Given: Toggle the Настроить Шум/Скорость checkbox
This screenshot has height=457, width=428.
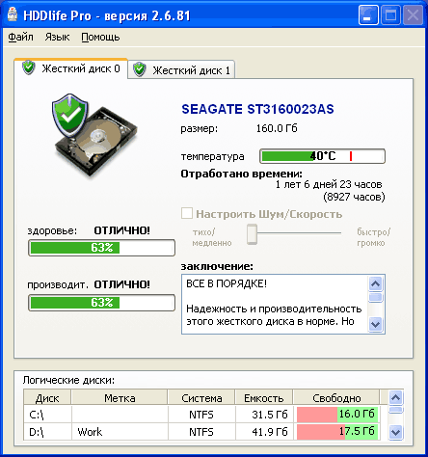Looking at the screenshot, I should 187,213.
